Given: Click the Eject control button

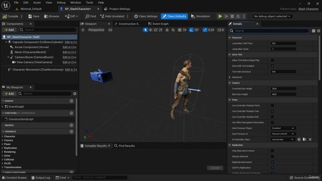Looking at the screenshot, I should coord(238,16).
